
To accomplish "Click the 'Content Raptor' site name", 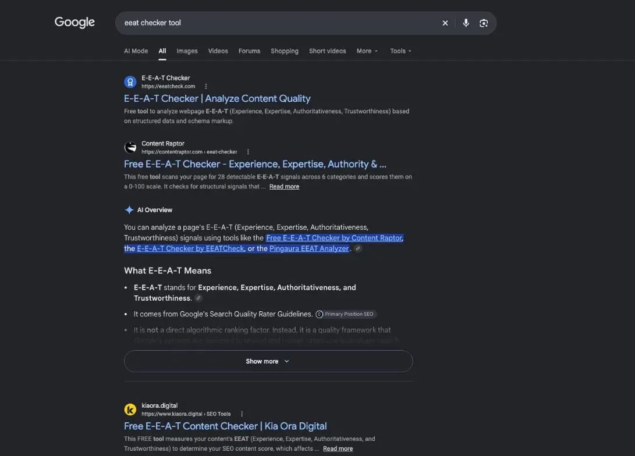I will click(163, 144).
